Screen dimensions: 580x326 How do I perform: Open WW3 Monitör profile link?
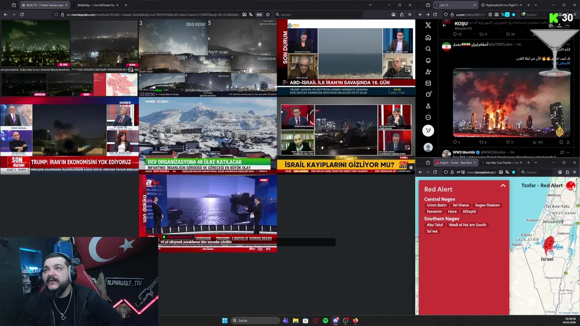coord(465,152)
